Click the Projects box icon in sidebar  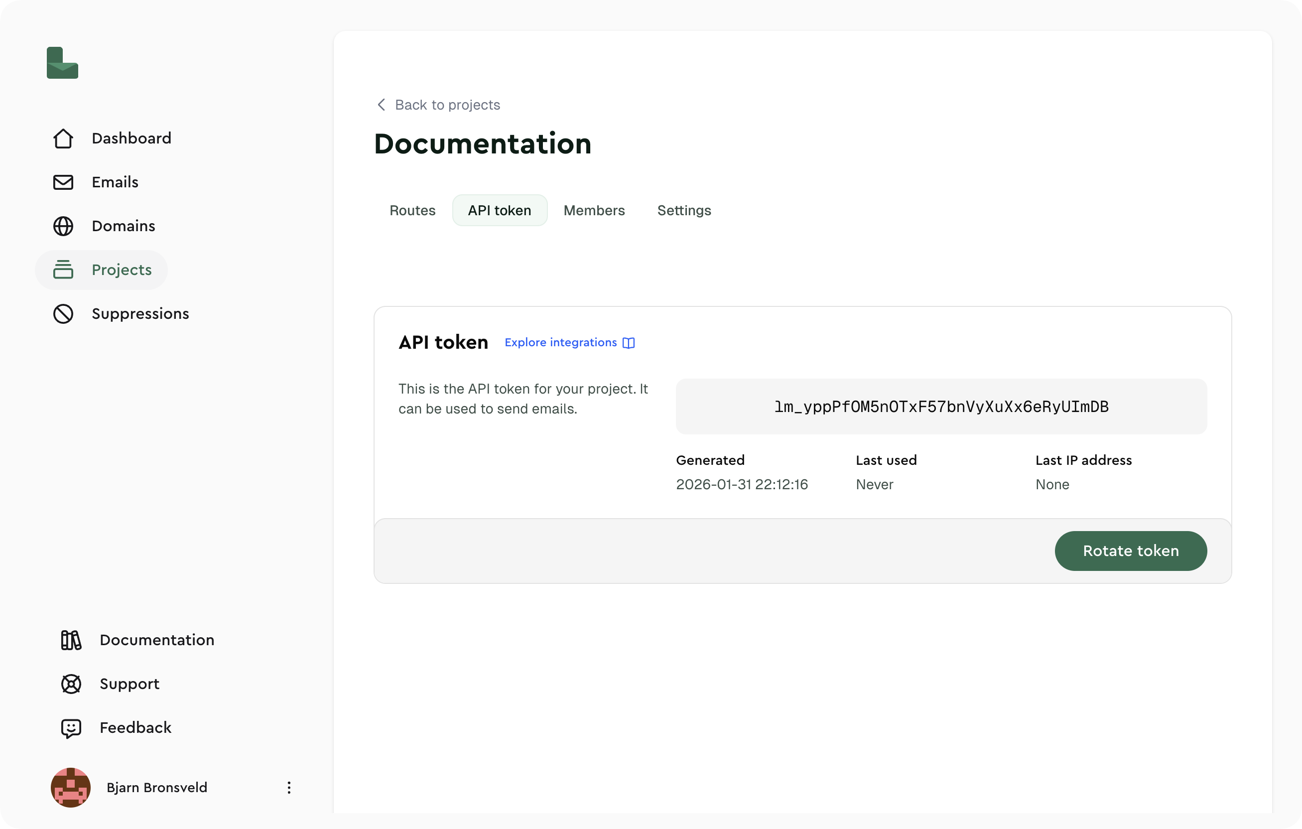point(63,270)
